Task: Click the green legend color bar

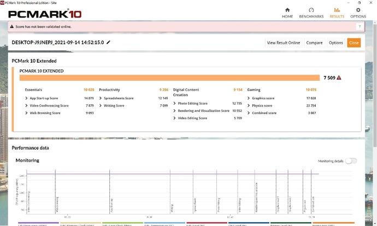Action: tap(122, 223)
